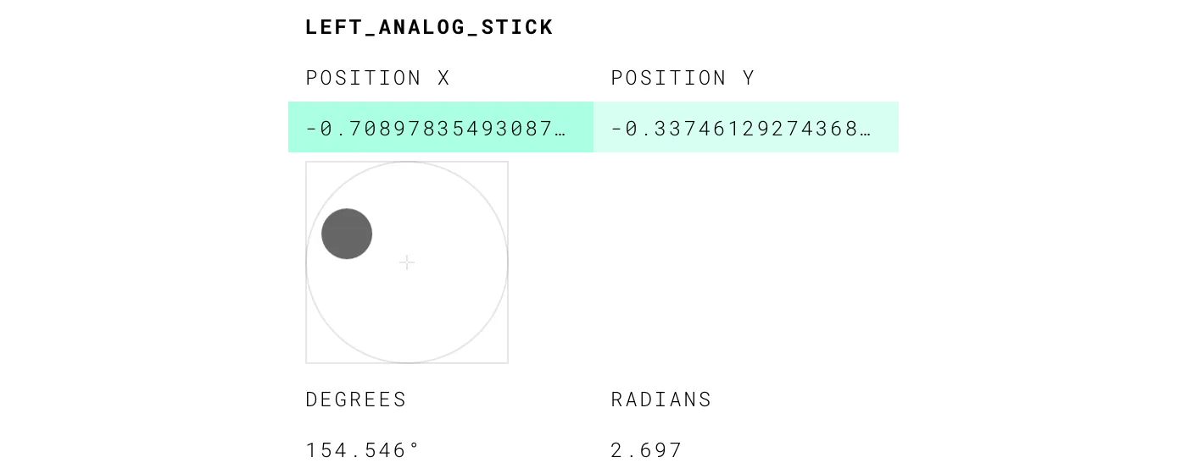This screenshot has width=1187, height=474.
Task: Click the center crosshair of the stick pad
Action: [407, 262]
